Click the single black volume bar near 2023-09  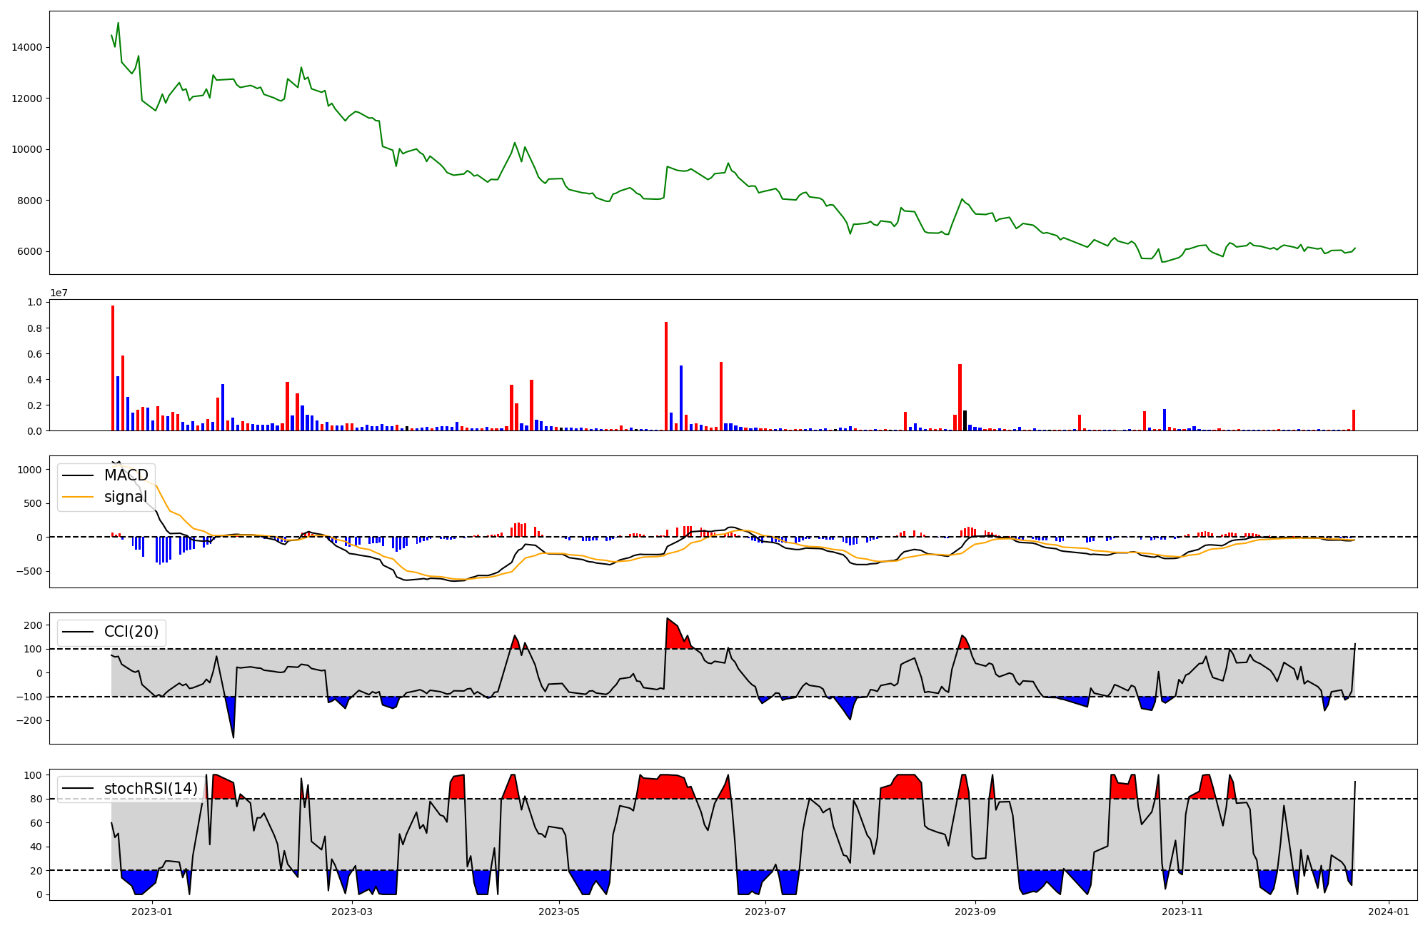[965, 421]
